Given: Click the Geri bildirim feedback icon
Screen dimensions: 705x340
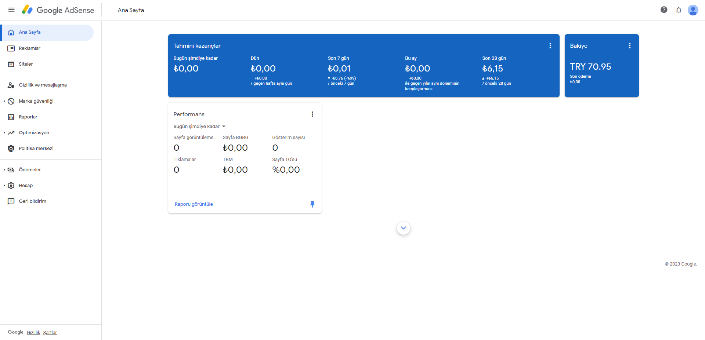Looking at the screenshot, I should (x=11, y=201).
